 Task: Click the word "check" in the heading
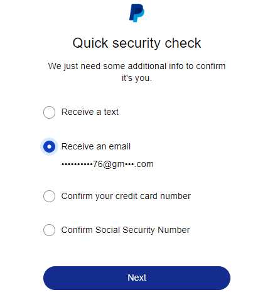183,43
